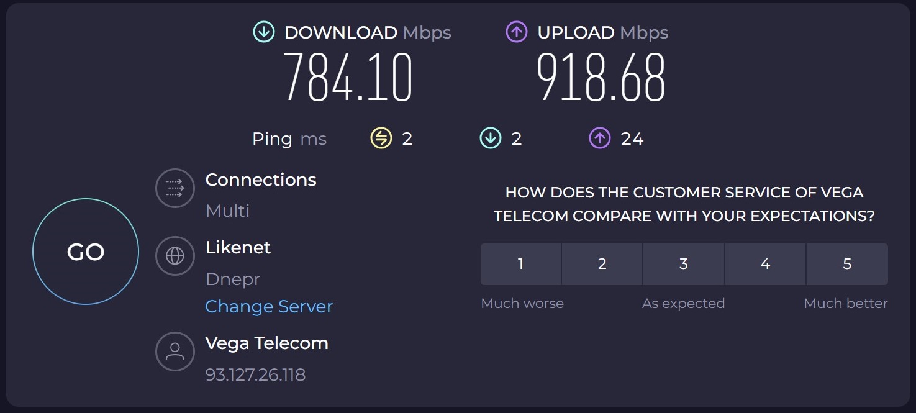Screen dimensions: 916x413
Task: Click the Likenet server name
Action: 238,247
